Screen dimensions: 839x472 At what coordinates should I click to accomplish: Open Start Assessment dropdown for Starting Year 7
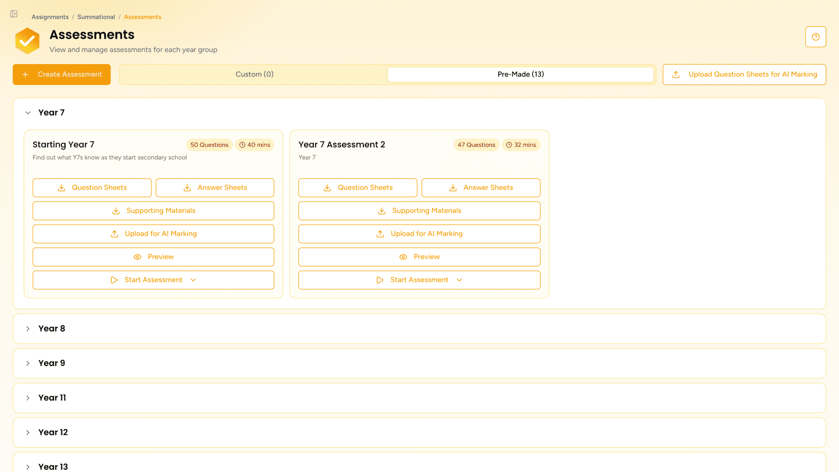(153, 280)
